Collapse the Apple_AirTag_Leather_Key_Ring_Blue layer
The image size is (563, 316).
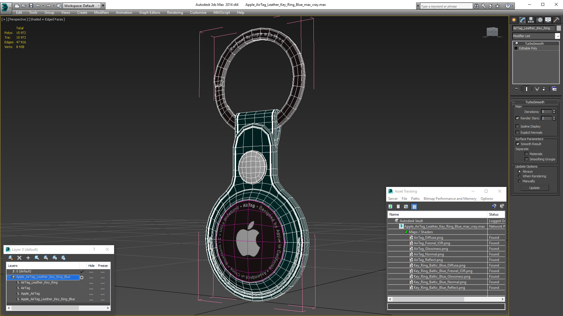(9, 277)
